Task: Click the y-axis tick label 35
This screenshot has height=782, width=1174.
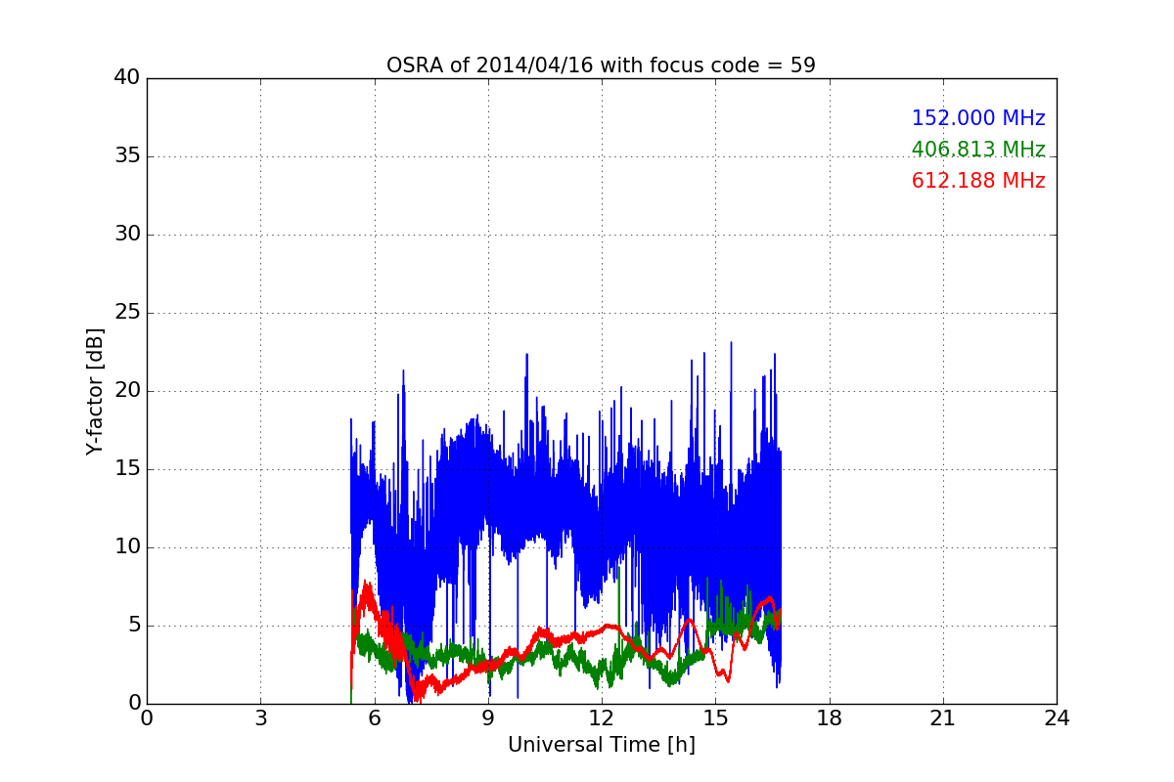Action: pyautogui.click(x=127, y=156)
